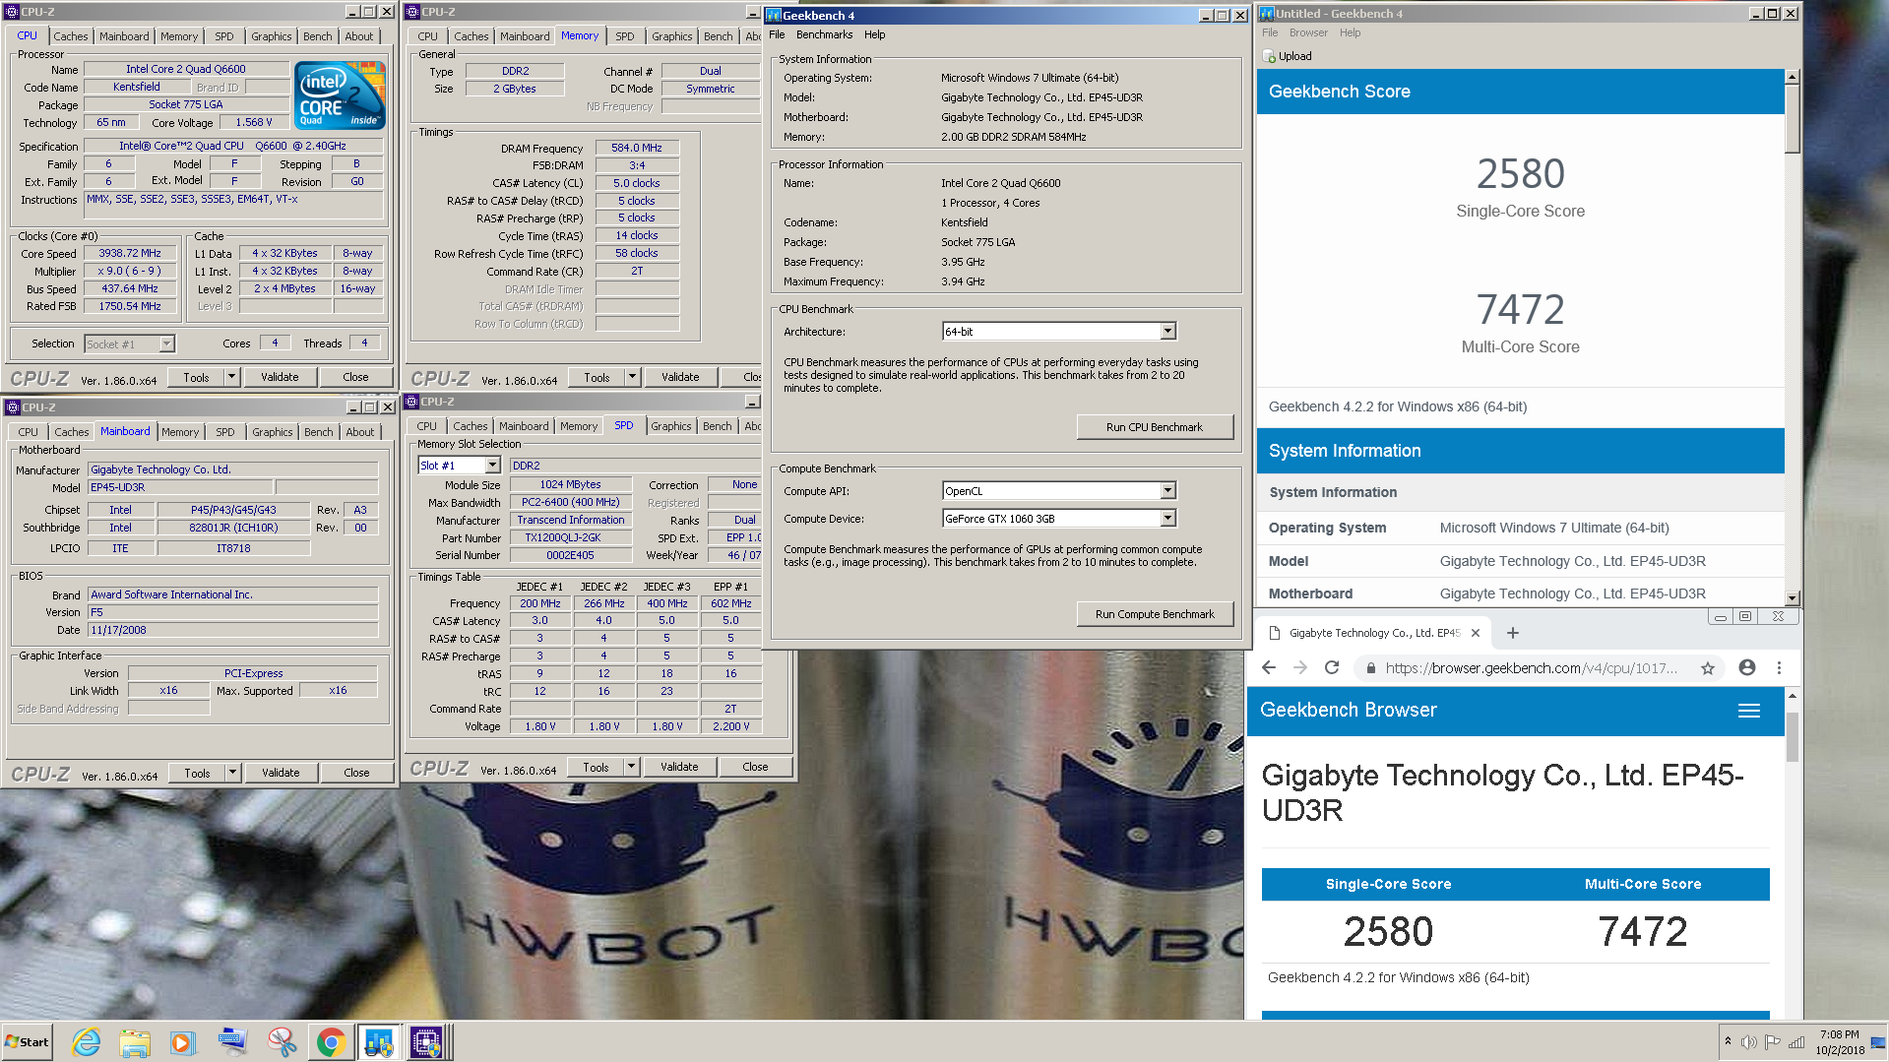
Task: Switch to Caches tab in top-left CPU-Z
Action: (x=71, y=36)
